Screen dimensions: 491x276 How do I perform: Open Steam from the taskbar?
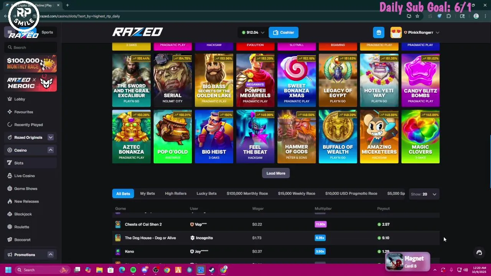point(212,270)
